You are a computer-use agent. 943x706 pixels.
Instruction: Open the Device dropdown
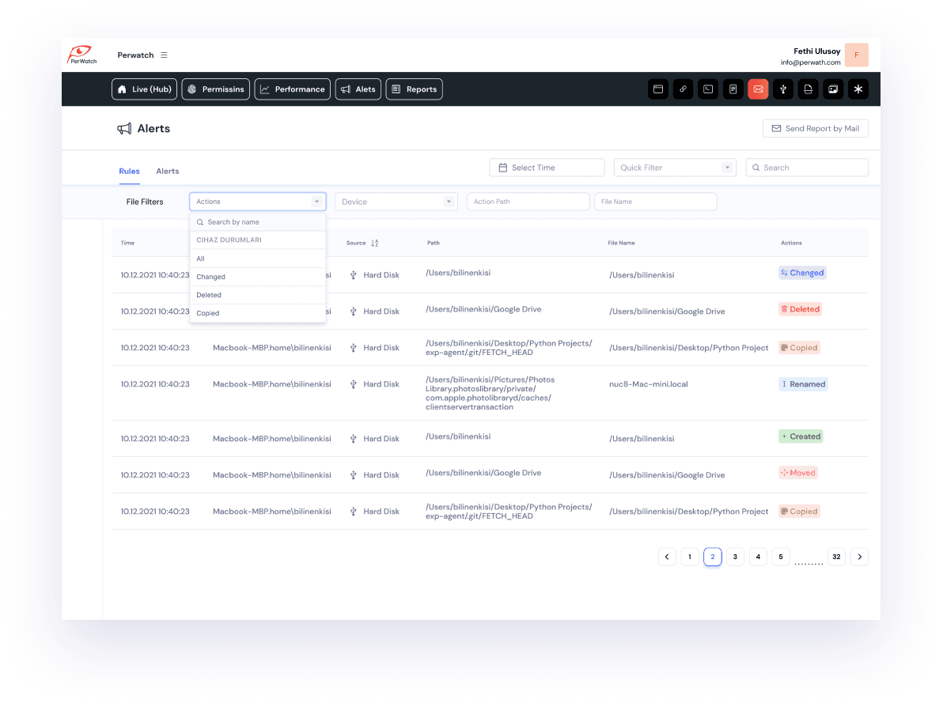pyautogui.click(x=396, y=201)
